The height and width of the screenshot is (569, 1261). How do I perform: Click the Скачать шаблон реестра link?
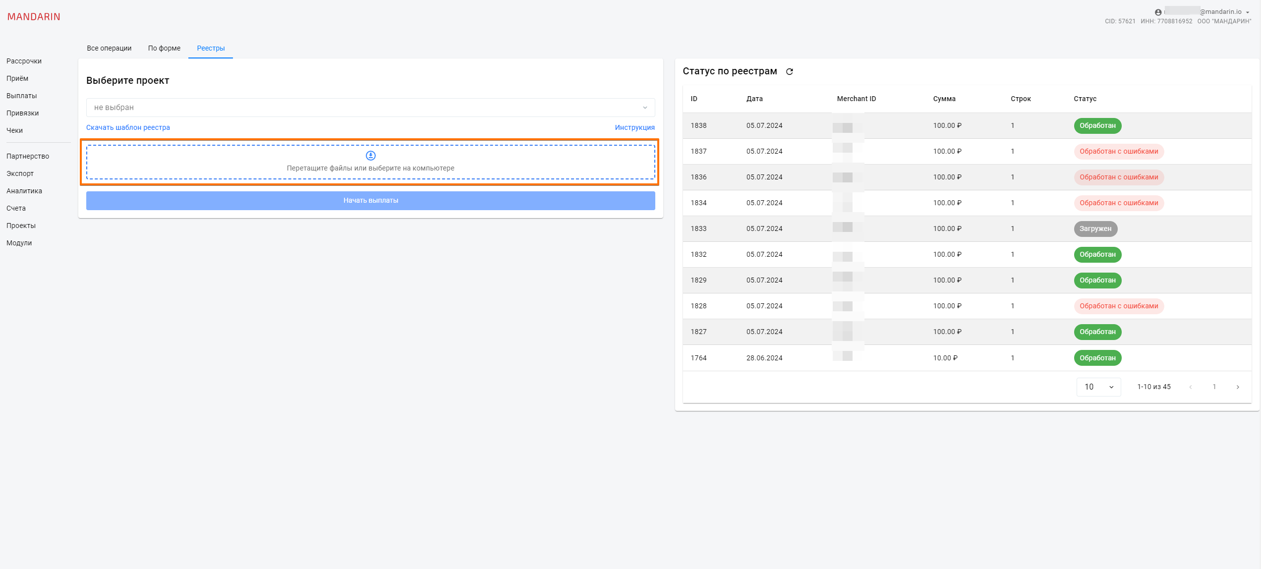click(x=128, y=127)
